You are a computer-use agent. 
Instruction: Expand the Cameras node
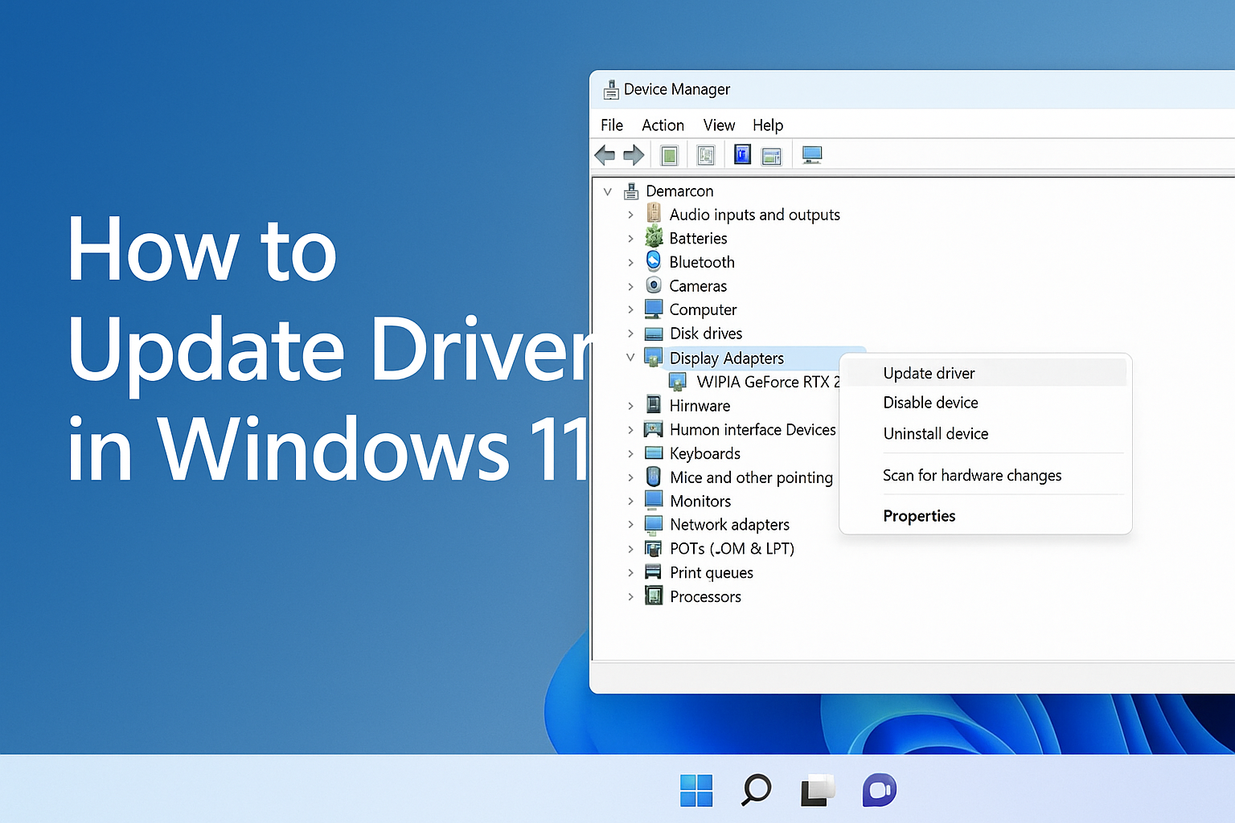click(x=630, y=286)
